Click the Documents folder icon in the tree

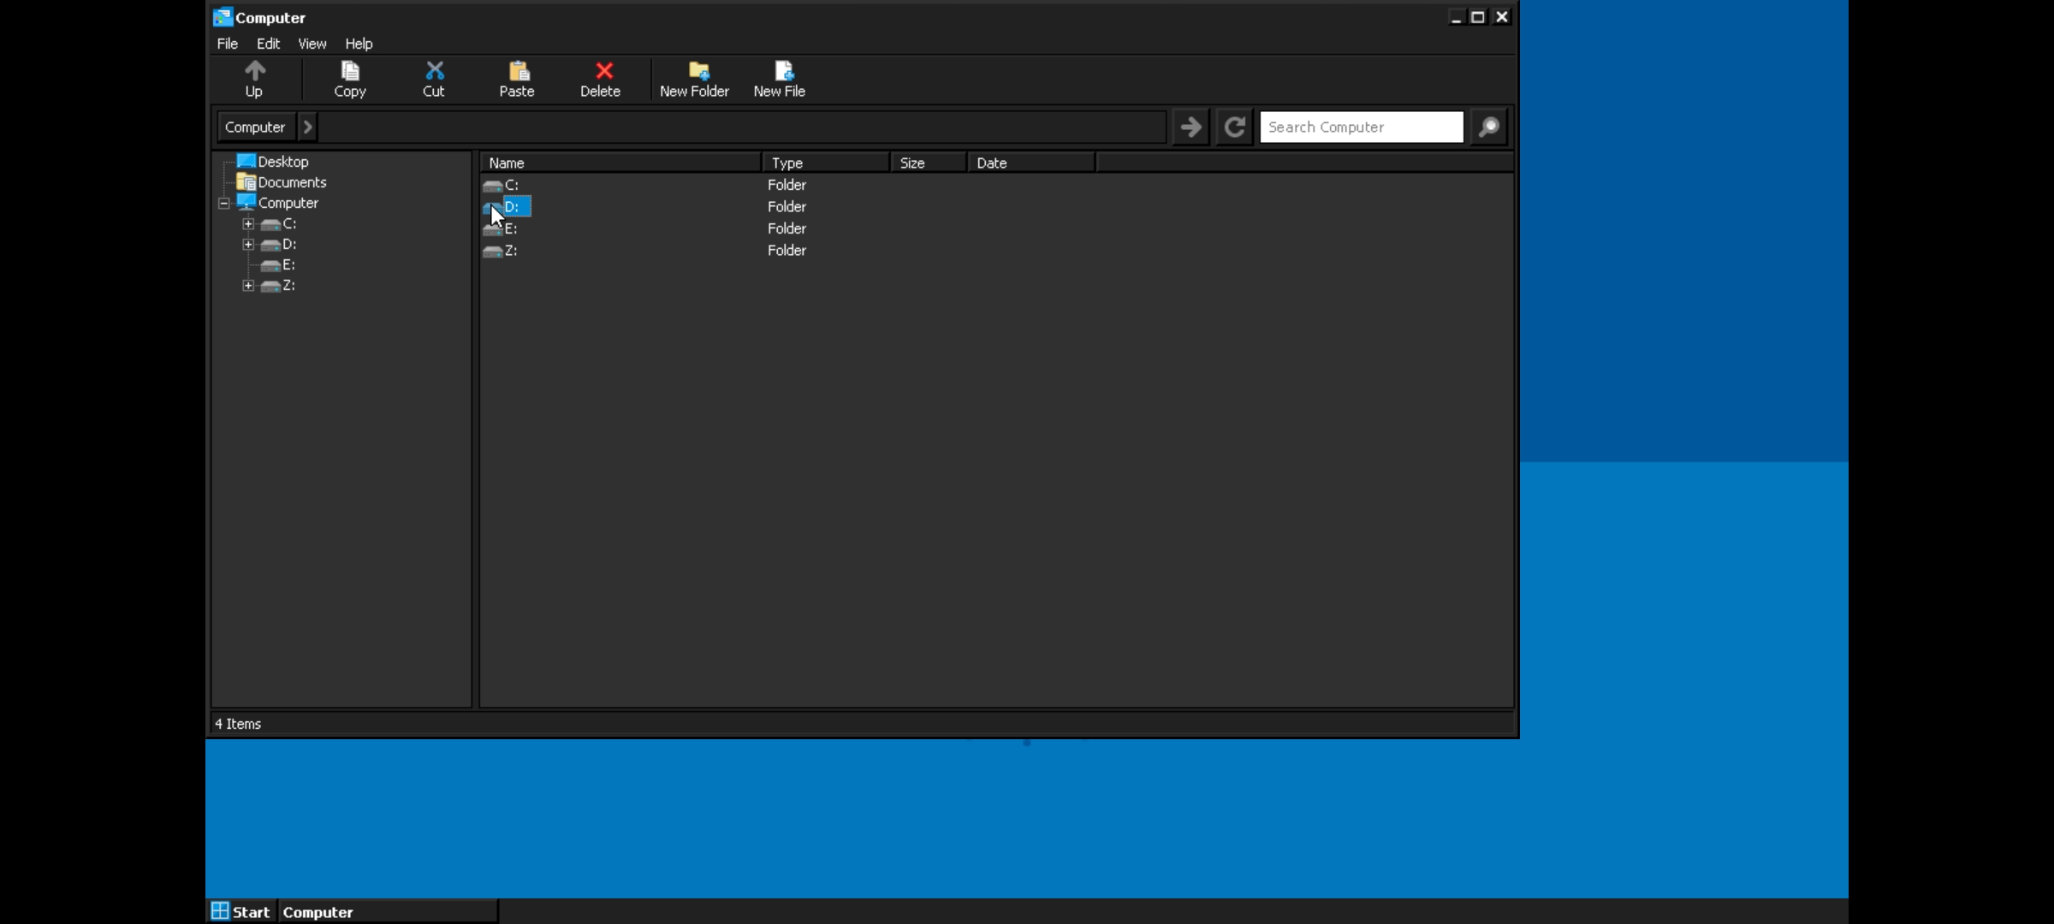click(246, 181)
